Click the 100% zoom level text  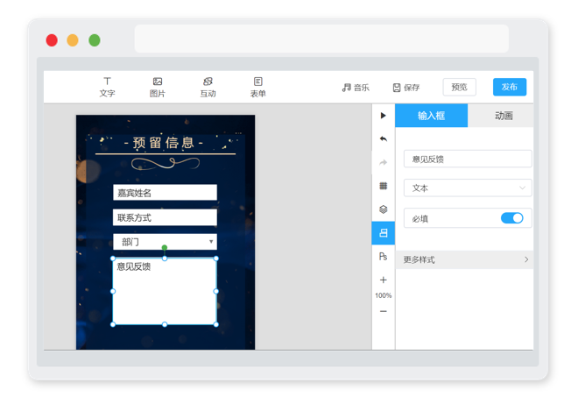[384, 295]
